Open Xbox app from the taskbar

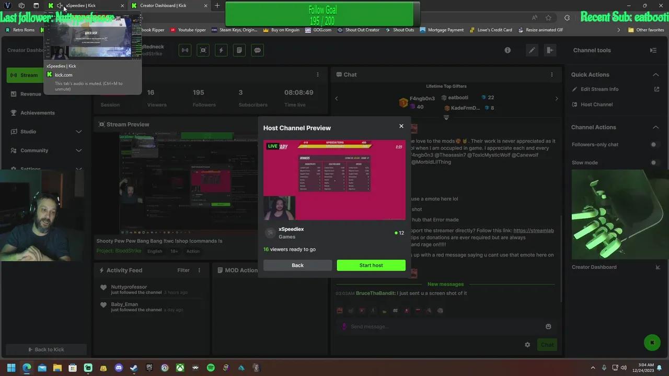[x=180, y=368]
